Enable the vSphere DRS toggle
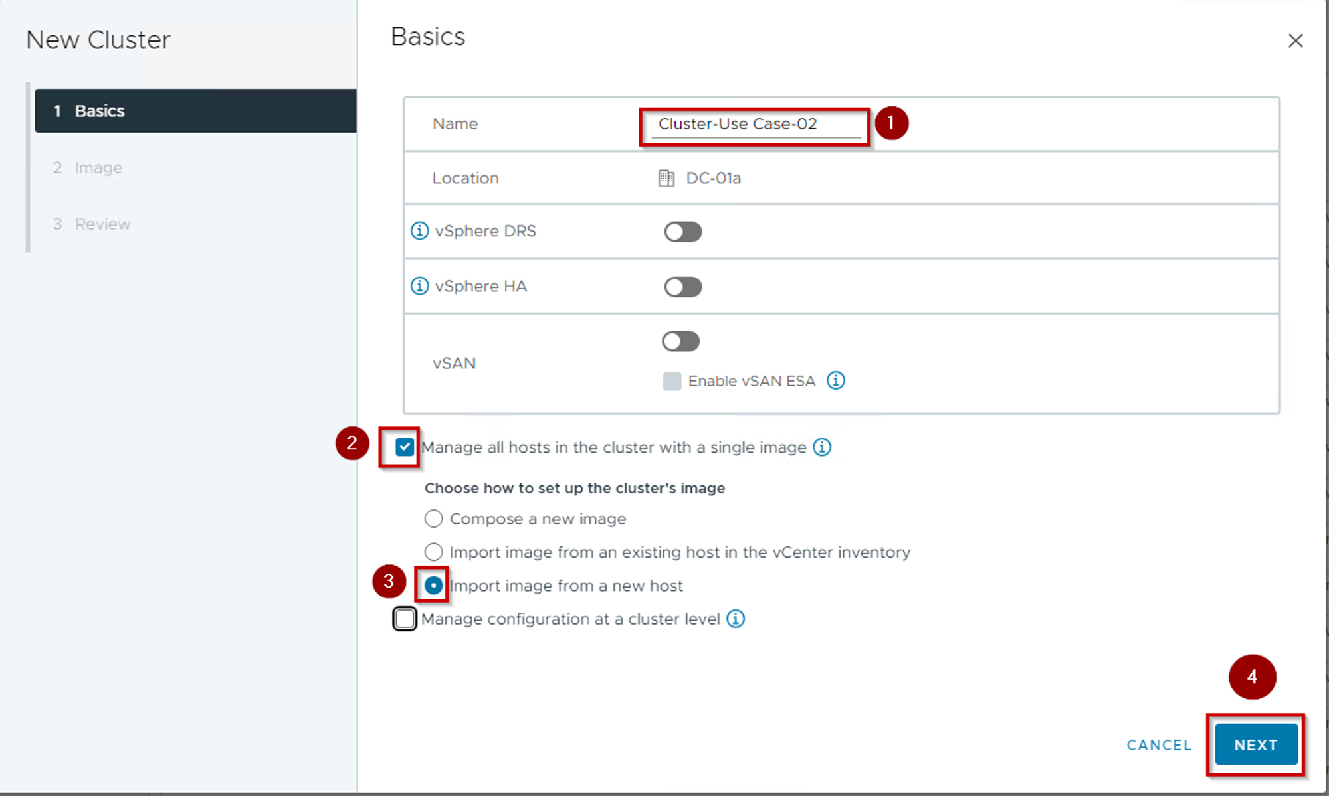The image size is (1329, 796). tap(682, 232)
